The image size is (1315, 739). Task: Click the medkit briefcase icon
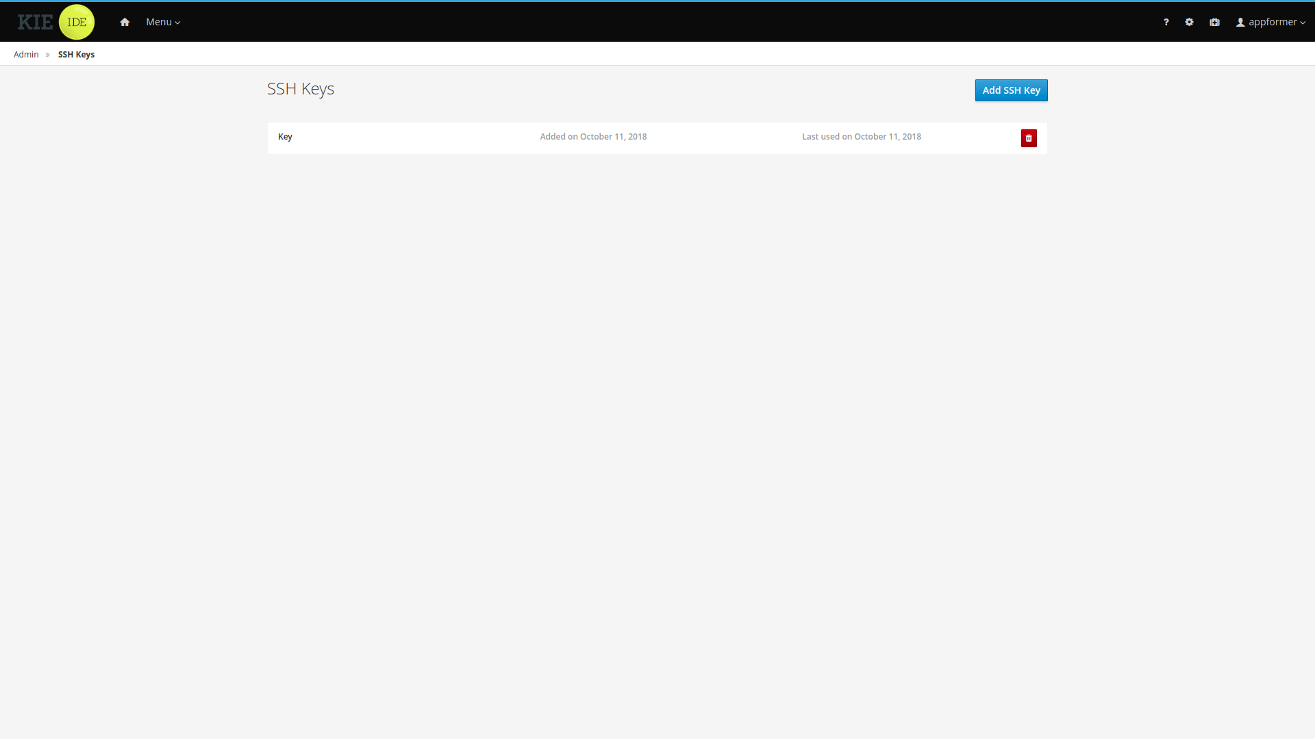[1214, 22]
